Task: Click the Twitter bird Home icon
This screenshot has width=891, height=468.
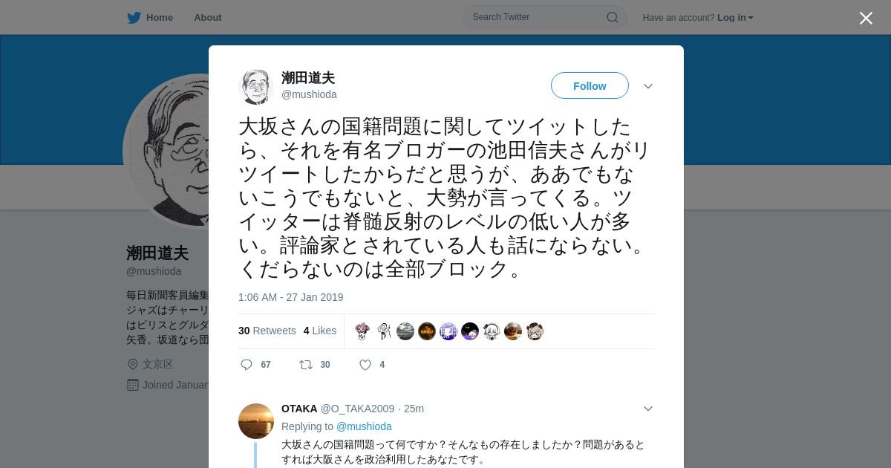Action: point(134,18)
